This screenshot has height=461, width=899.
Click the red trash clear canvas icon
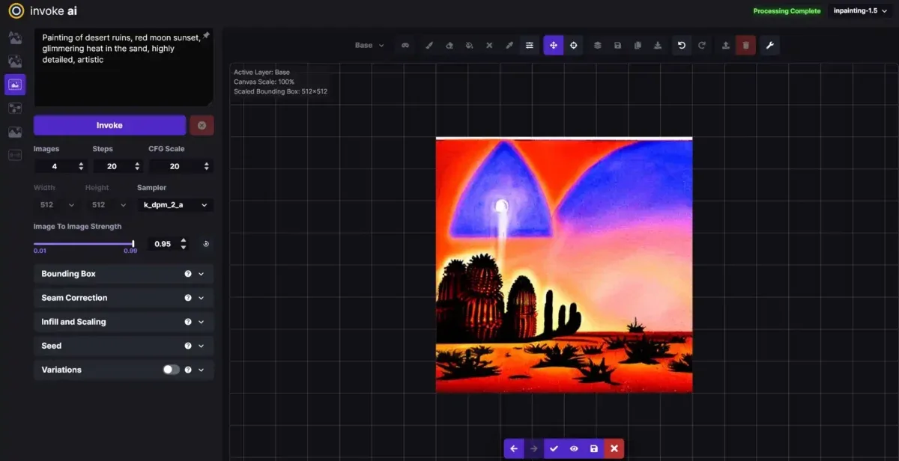point(745,46)
